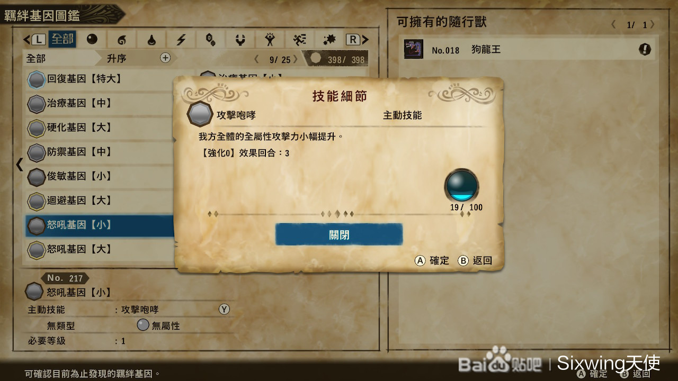The height and width of the screenshot is (381, 678).
Task: Click the 返回 back option in dialog
Action: pyautogui.click(x=475, y=260)
